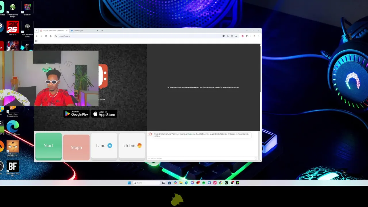
Task: Click the page vertical scrollbar
Action: coord(260,69)
